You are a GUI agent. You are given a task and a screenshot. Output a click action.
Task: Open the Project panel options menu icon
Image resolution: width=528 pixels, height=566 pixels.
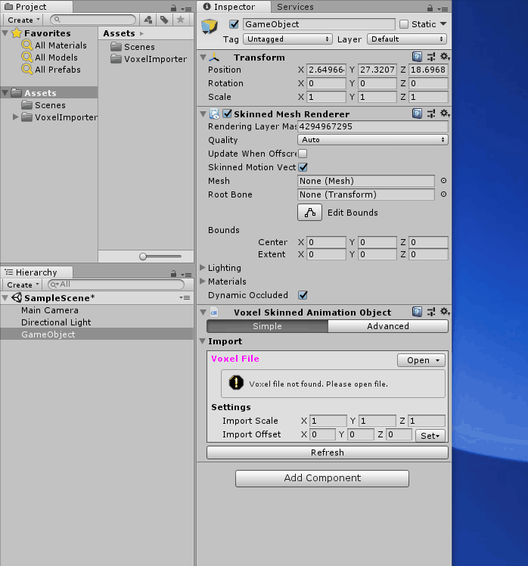pos(186,8)
